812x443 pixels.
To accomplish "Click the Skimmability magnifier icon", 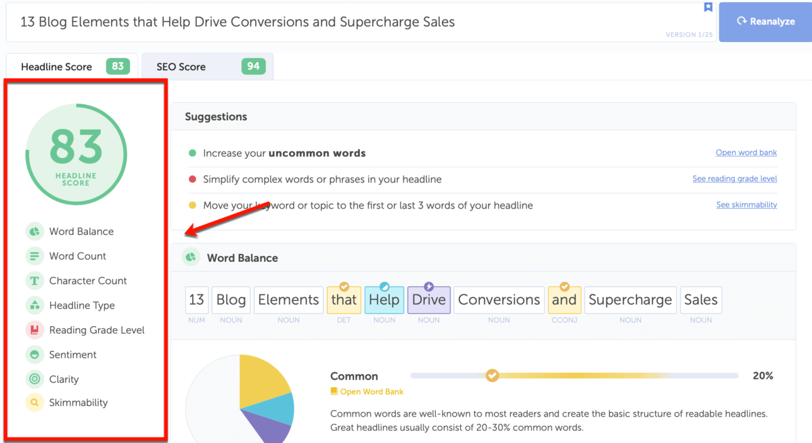I will (35, 402).
